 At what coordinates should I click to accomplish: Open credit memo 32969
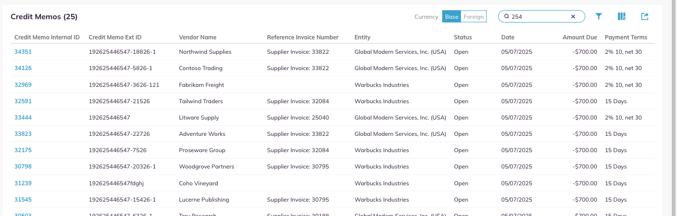23,85
